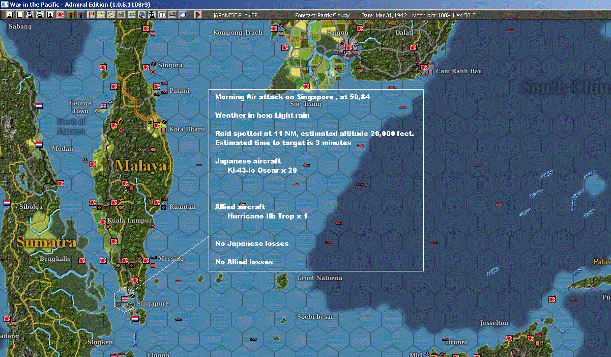Click the Singapore city label
The height and width of the screenshot is (357, 611).
[x=153, y=304]
